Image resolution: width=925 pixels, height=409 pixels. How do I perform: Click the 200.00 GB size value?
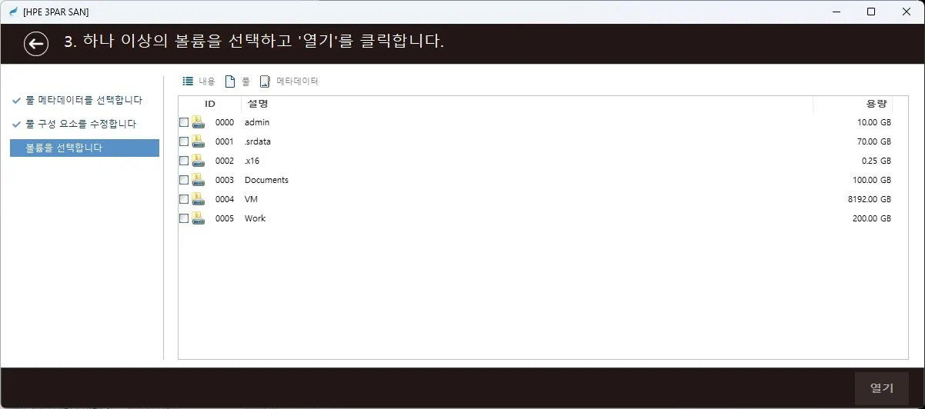click(x=872, y=218)
